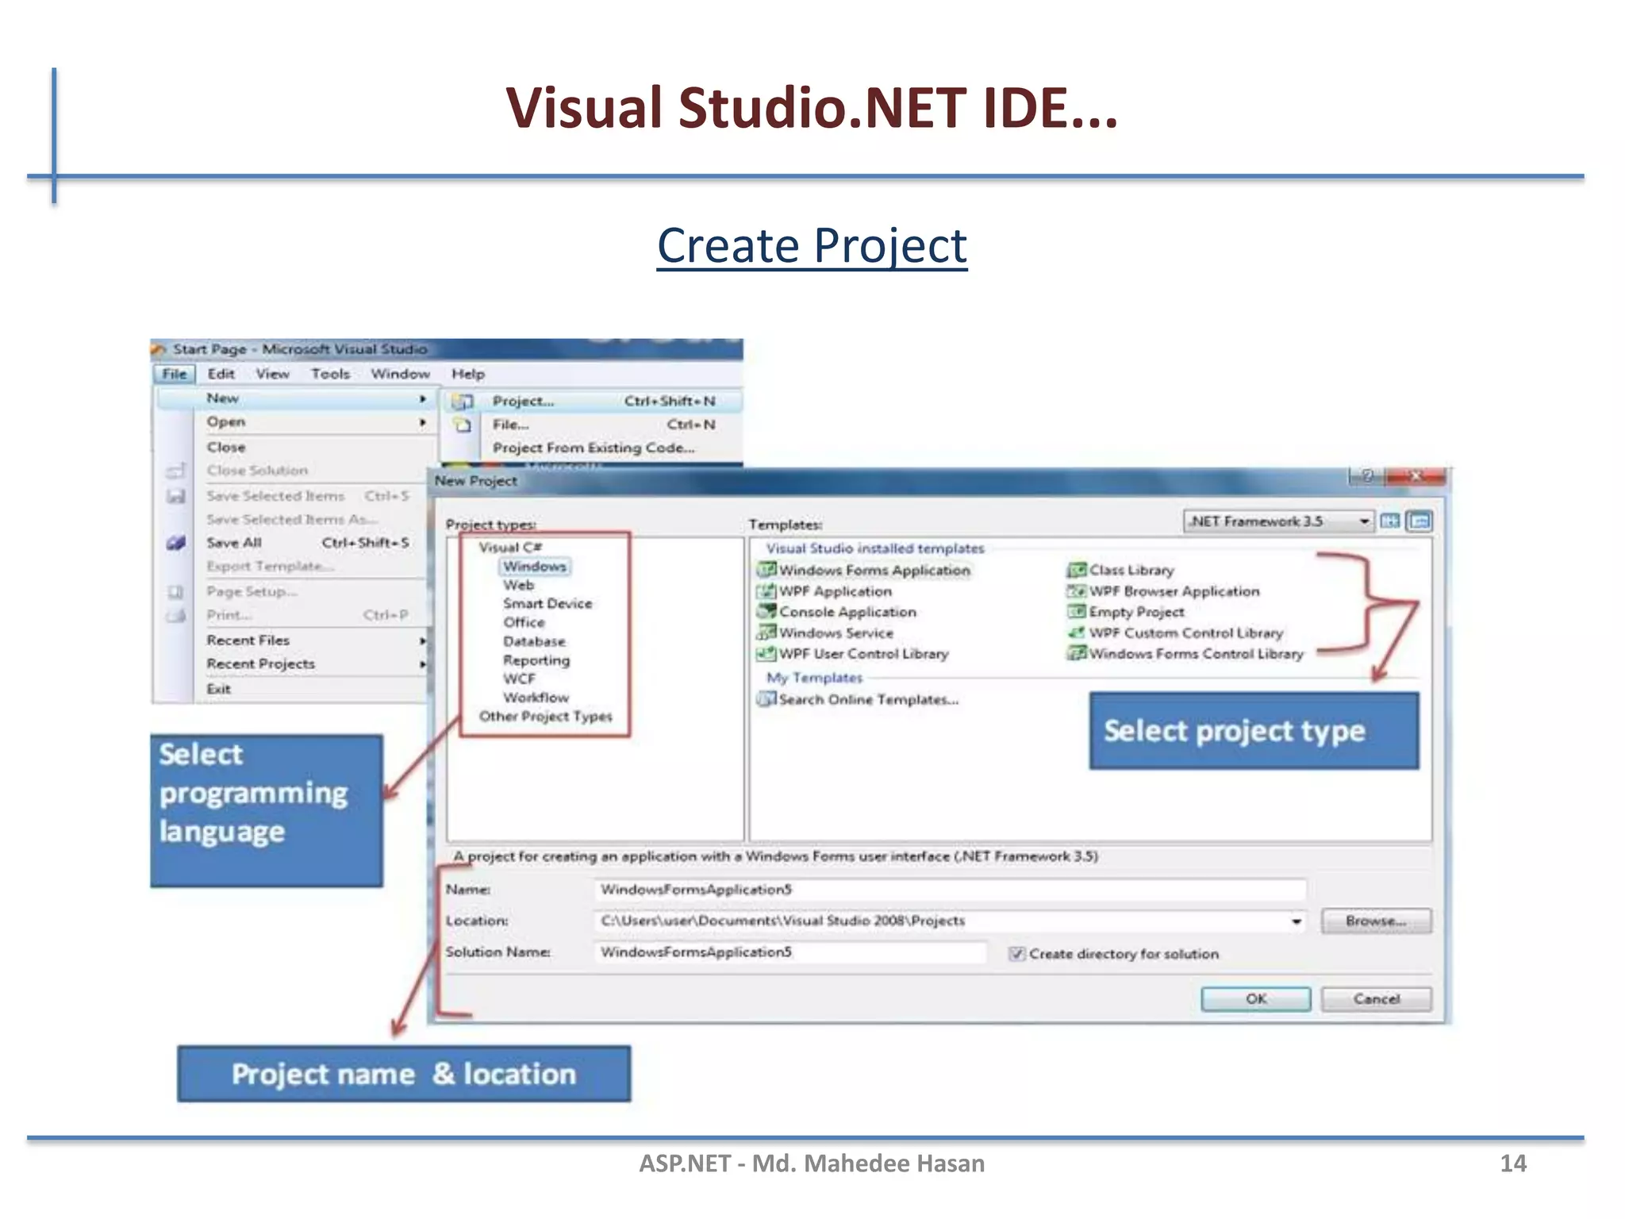Choose Project... from the New submenu
Screen dimensions: 1625x1219
(524, 402)
